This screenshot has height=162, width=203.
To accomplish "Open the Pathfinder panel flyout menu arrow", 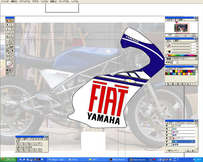I will click(x=47, y=139).
